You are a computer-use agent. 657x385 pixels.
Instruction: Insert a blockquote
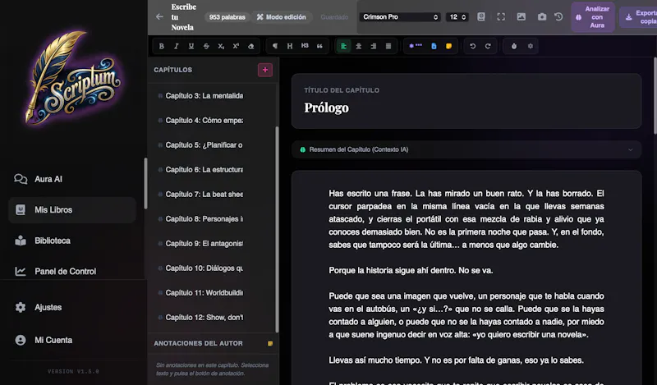coord(319,46)
